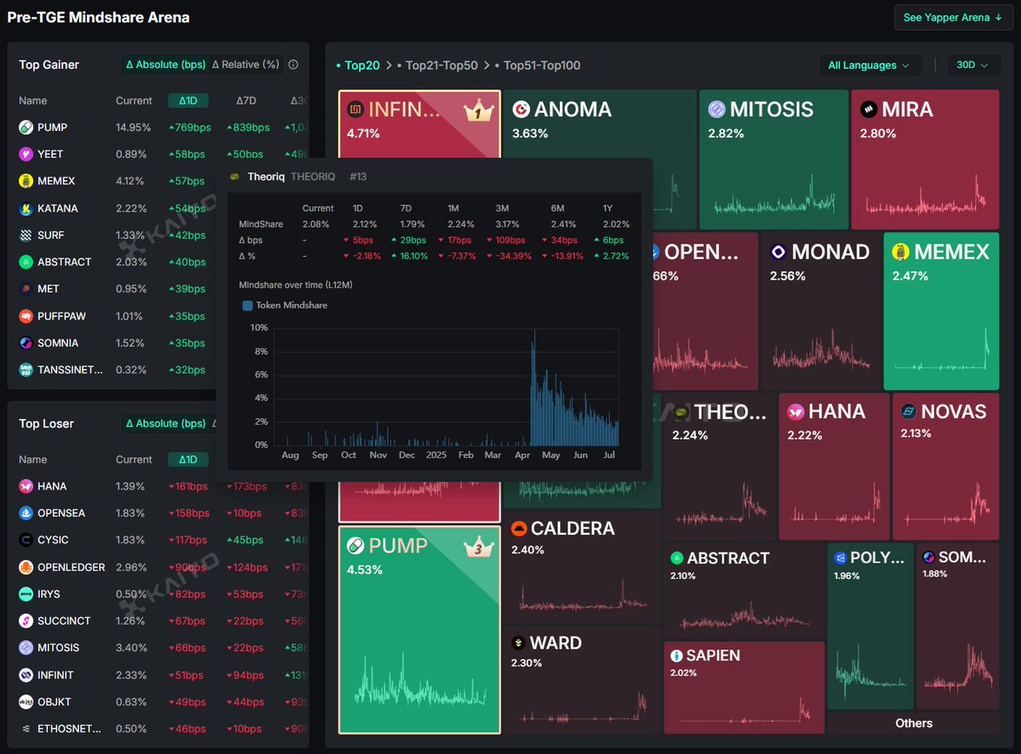Click the YEET token icon
Viewport: 1021px width, 754px height.
26,154
